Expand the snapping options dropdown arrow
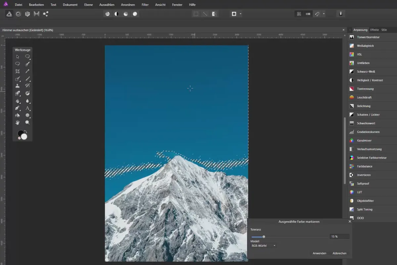The height and width of the screenshot is (265, 397). 324,14
